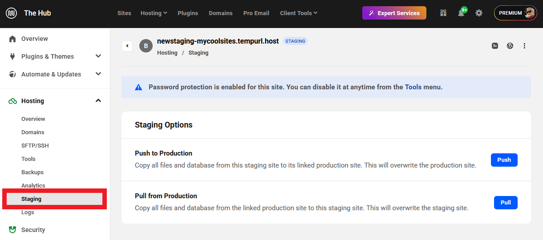The image size is (543, 240).
Task: Open the Client Tools dropdown
Action: click(299, 13)
